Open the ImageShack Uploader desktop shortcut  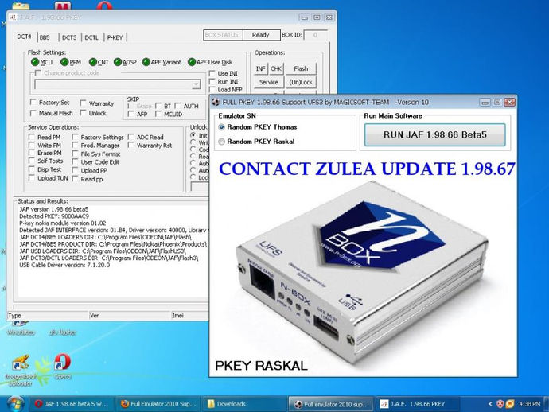click(x=21, y=370)
